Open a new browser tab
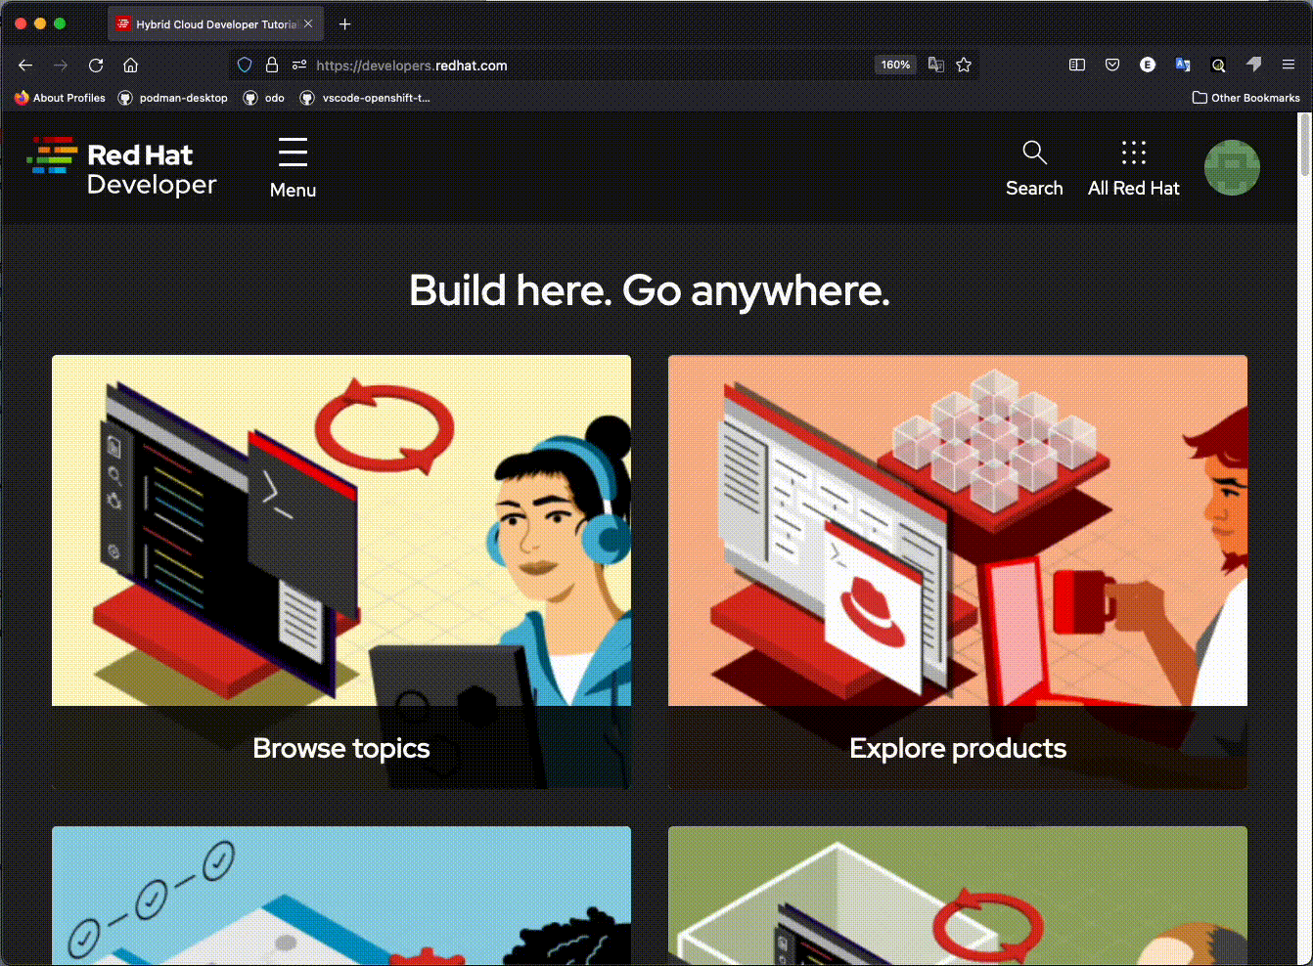Image resolution: width=1313 pixels, height=966 pixels. 344,24
